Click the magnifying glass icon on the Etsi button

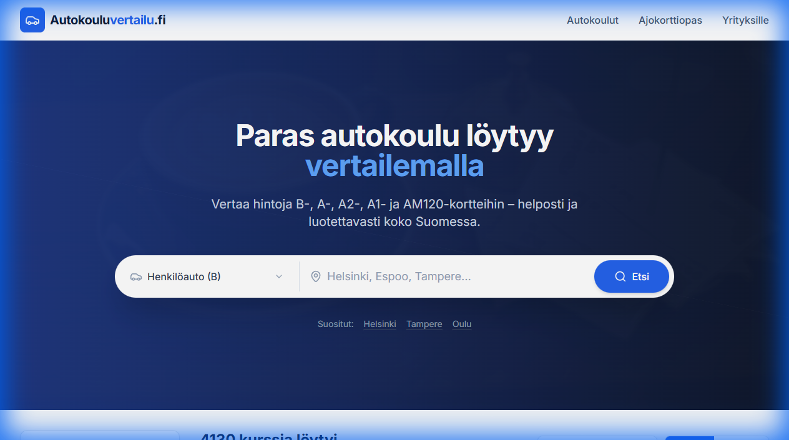tap(619, 276)
